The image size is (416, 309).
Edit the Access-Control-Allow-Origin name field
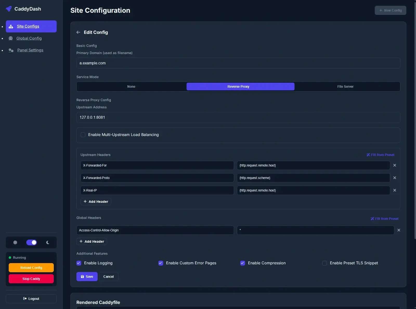click(155, 230)
